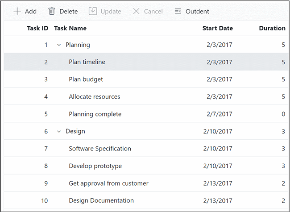Click the 2/7/2017 start date cell
290x212 pixels.
pyautogui.click(x=219, y=114)
